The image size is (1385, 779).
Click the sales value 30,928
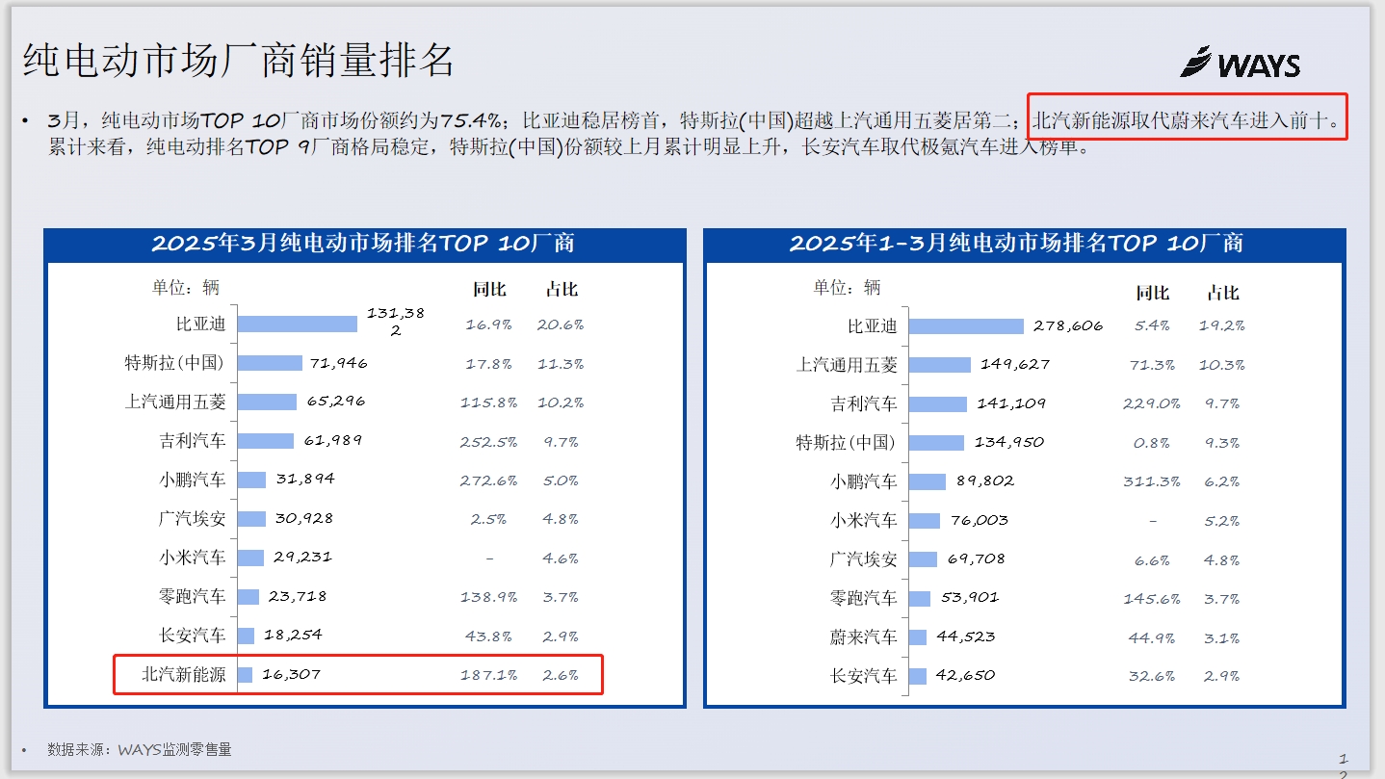[x=303, y=518]
